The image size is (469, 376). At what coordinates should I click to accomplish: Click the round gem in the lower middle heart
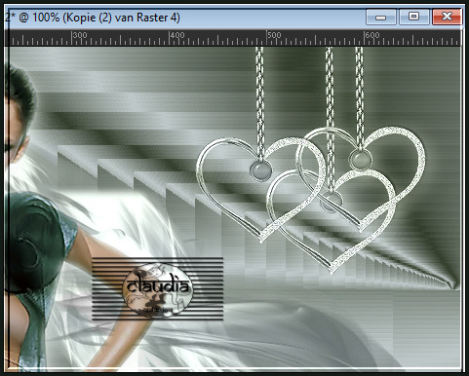(331, 202)
